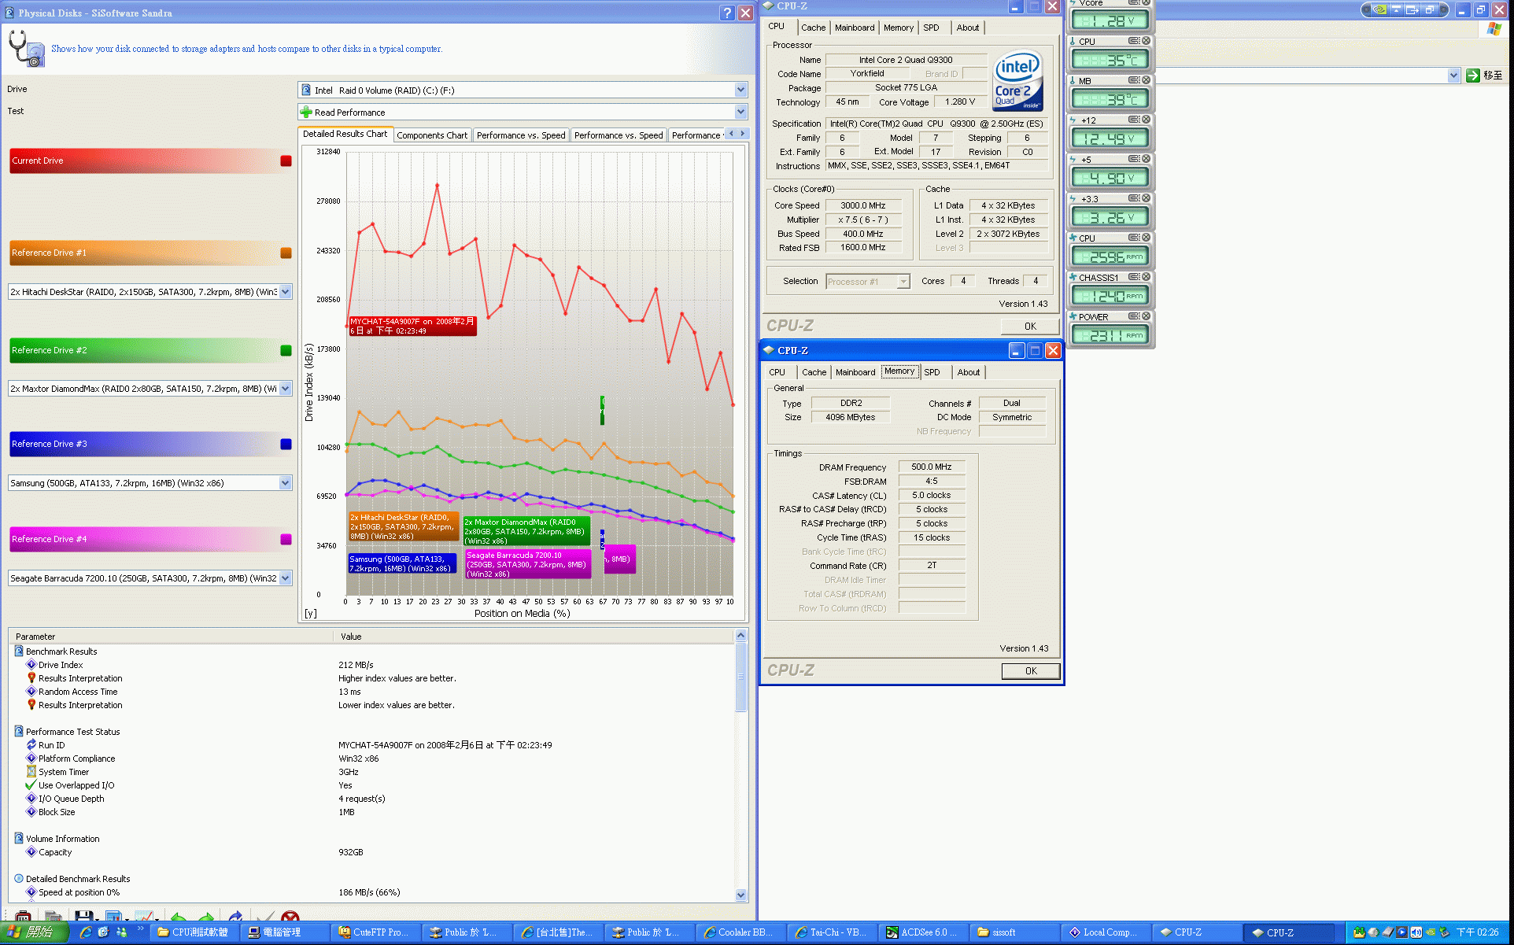Viewport: 1514px width, 945px height.
Task: Click the Internet Explorer quick launch icon
Action: [x=86, y=932]
